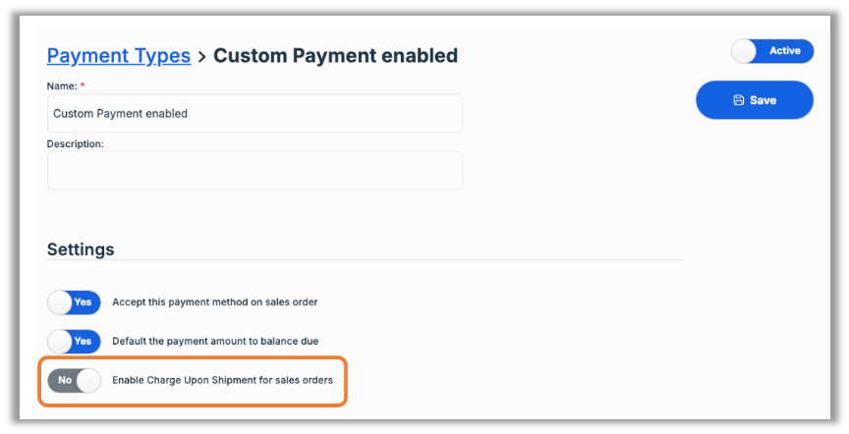This screenshot has width=849, height=434.
Task: Focus the Name input field
Action: pos(255,114)
